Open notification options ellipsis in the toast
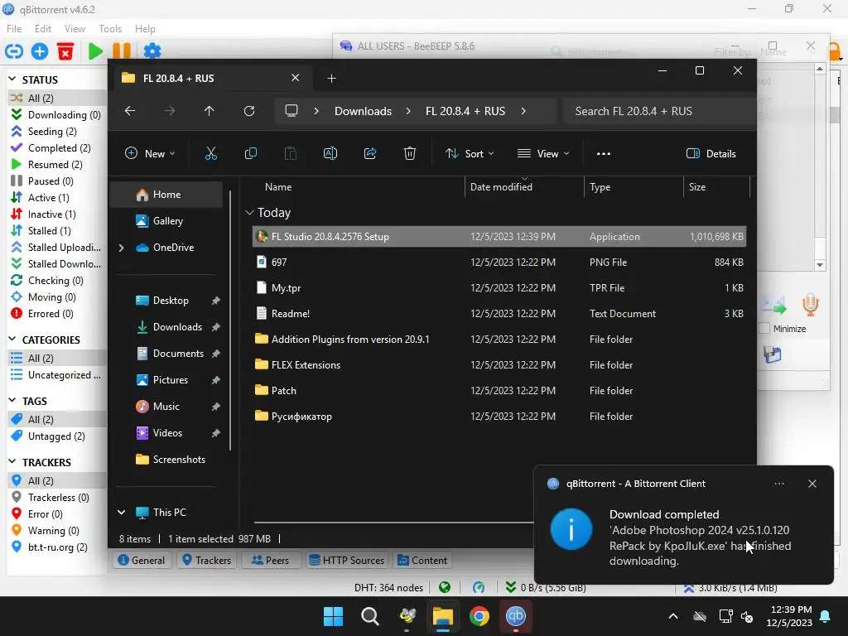848x636 pixels. (779, 484)
